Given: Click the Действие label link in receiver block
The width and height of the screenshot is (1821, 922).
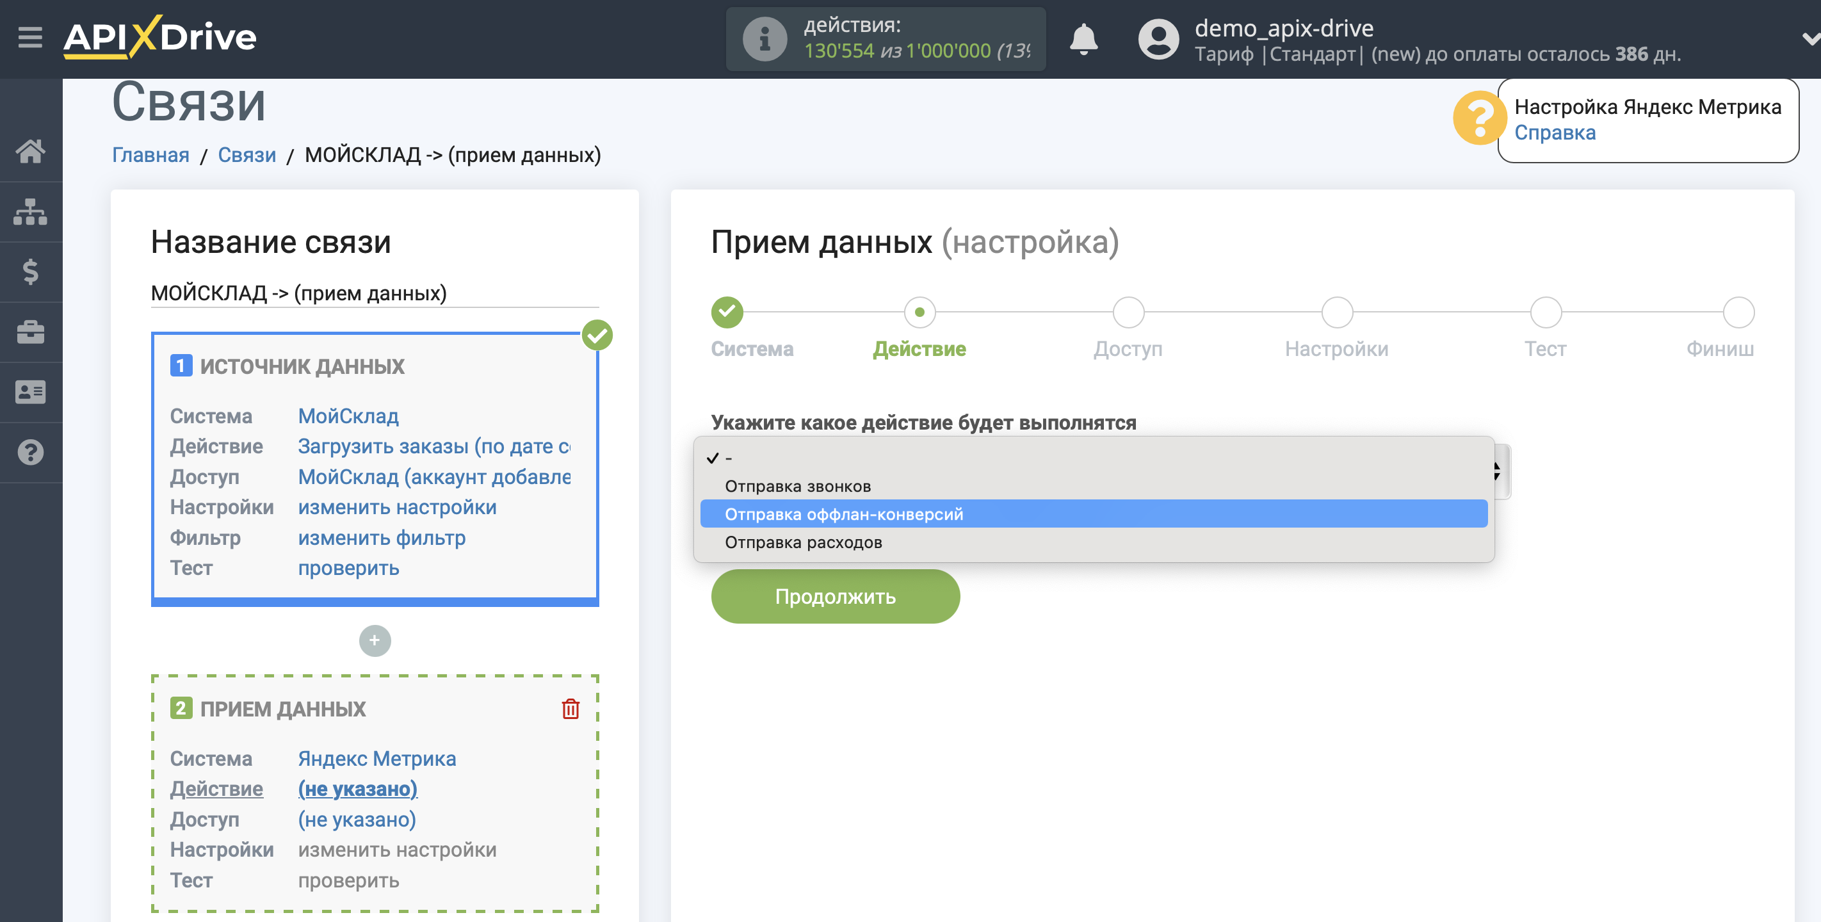Looking at the screenshot, I should point(216,788).
